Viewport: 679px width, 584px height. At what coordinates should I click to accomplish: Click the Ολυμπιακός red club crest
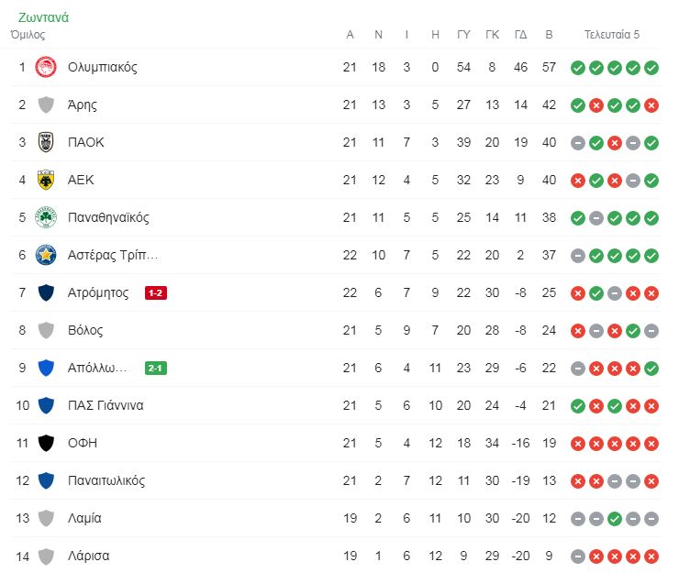pos(46,67)
